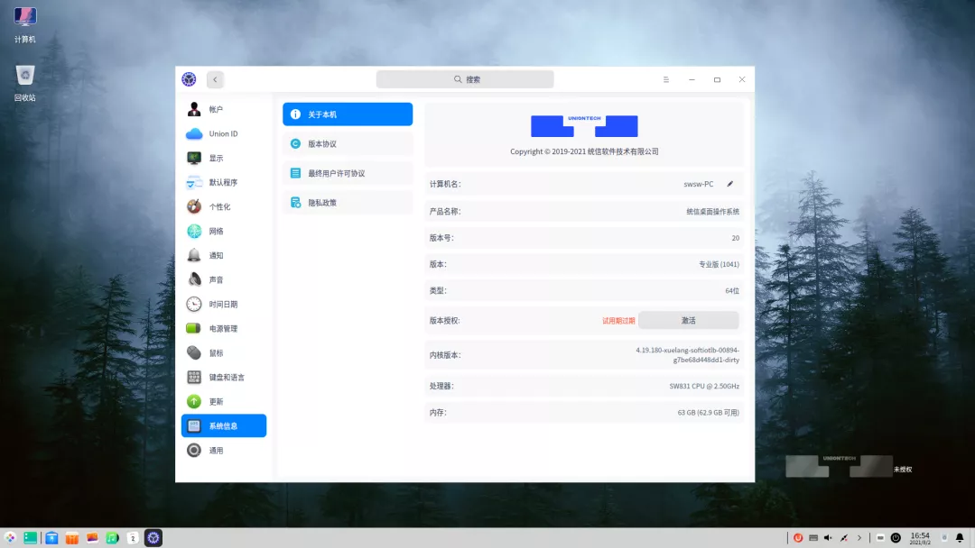Screen dimensions: 975x548
Task: Click the search box in the title bar
Action: click(x=465, y=79)
